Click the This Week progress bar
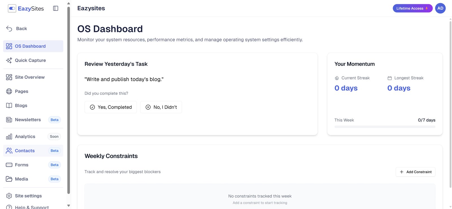 (x=385, y=127)
